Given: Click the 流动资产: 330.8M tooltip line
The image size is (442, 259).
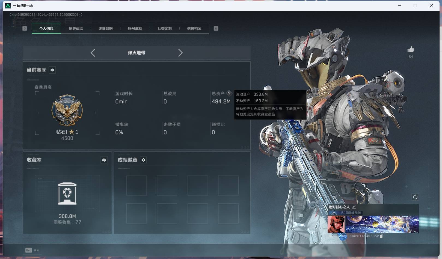Looking at the screenshot, I should (252, 94).
